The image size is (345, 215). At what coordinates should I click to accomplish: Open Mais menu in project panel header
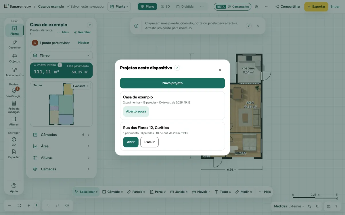pos(63,32)
